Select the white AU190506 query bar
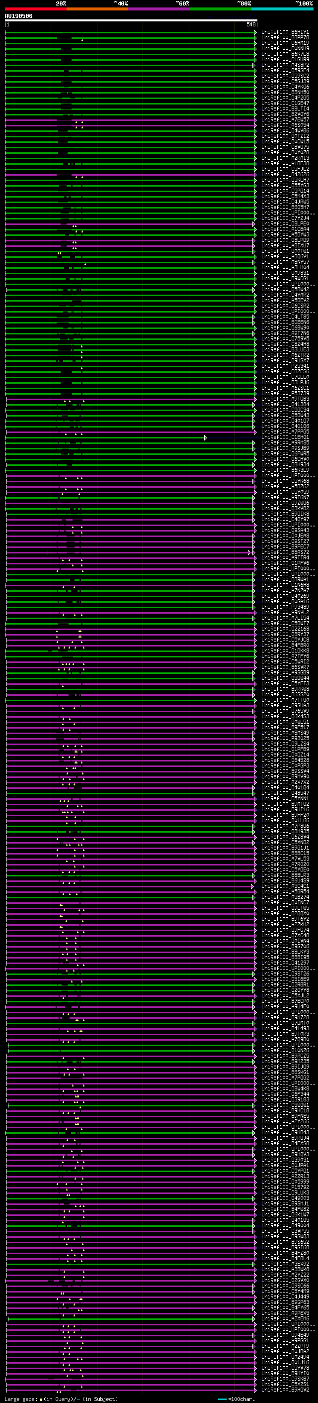 (x=131, y=20)
